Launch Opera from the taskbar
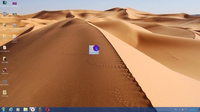 pos(47,110)
